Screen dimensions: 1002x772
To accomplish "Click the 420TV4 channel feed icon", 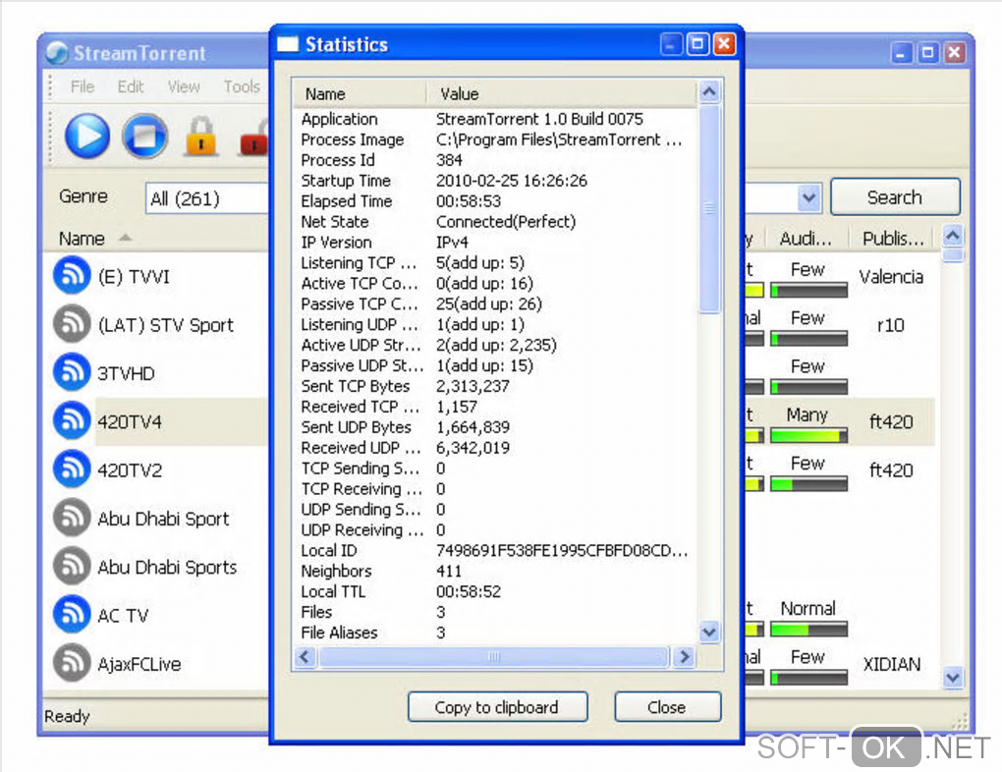I will (72, 420).
